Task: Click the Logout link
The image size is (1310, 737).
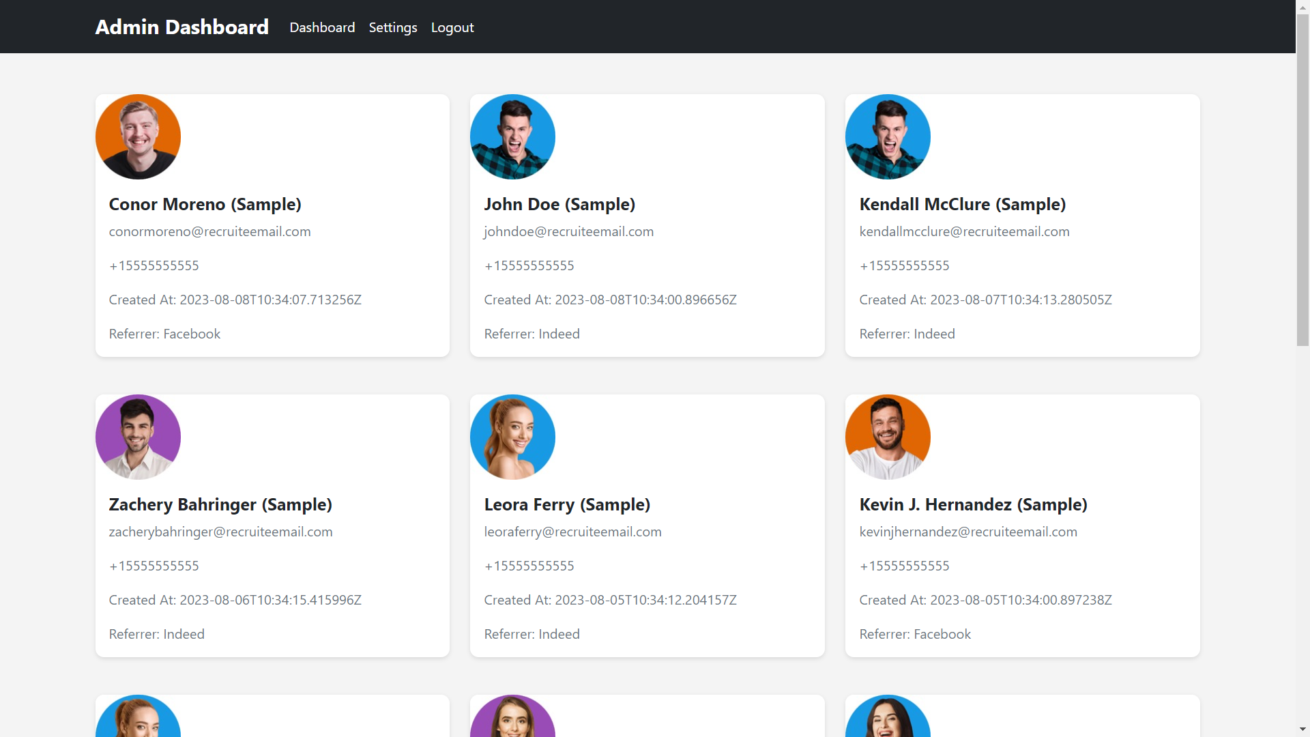Action: click(x=452, y=27)
